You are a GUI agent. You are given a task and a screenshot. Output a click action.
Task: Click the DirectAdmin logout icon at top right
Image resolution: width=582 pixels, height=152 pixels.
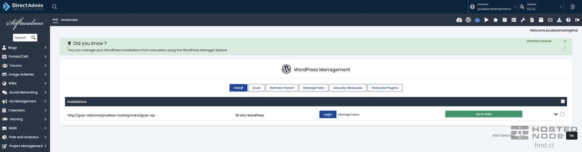(573, 7)
